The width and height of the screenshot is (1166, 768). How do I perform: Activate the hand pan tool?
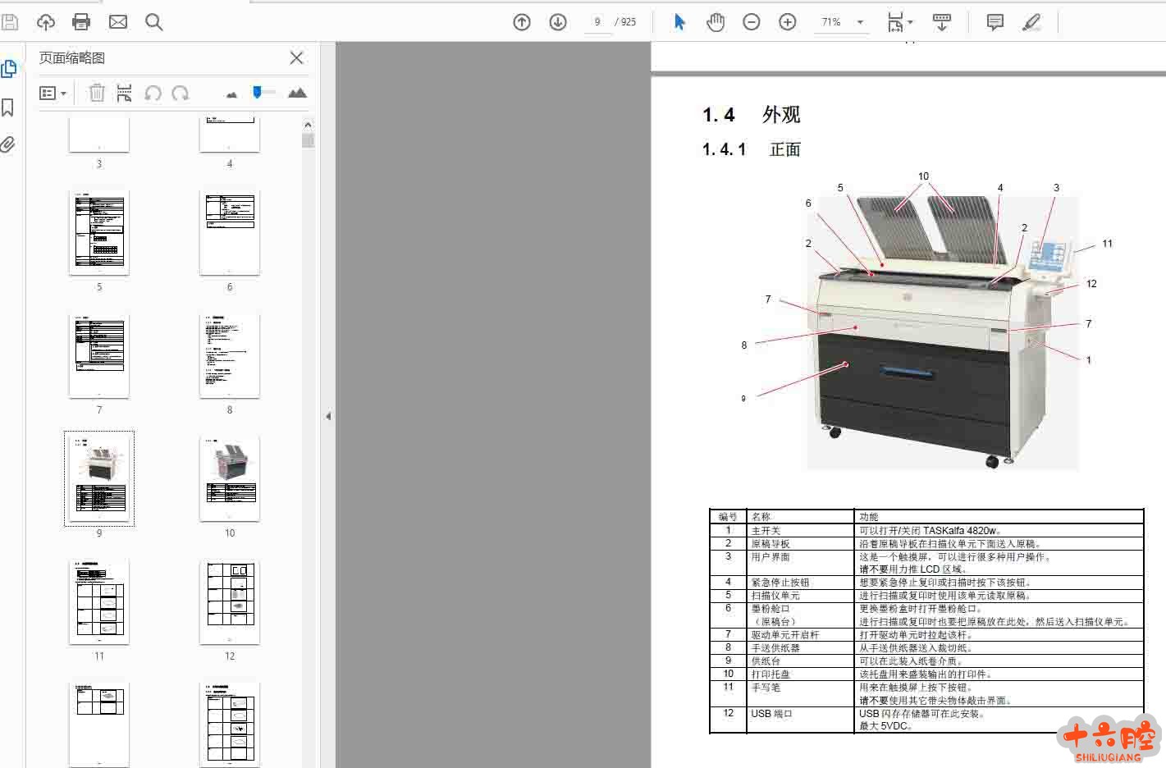pos(716,22)
